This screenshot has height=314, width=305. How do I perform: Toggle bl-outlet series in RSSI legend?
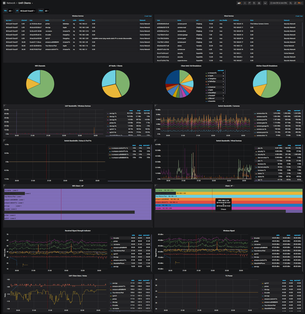pos(116,238)
